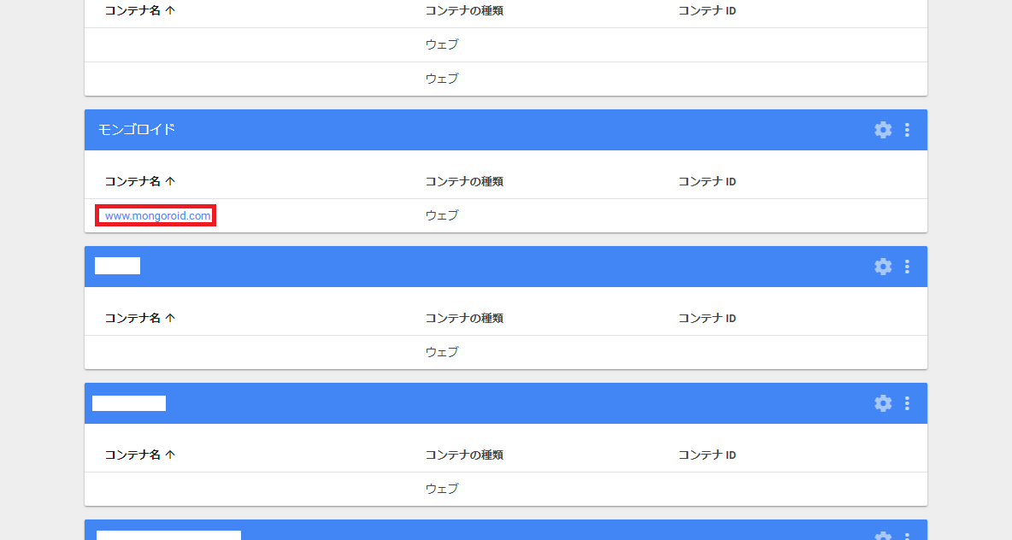This screenshot has height=540, width=1012.
Task: Click gear icon of account directly below モンゴロイド
Action: (x=883, y=267)
